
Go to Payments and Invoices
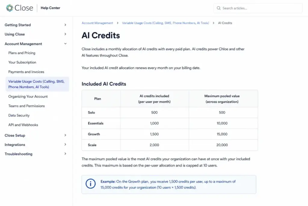[26, 72]
